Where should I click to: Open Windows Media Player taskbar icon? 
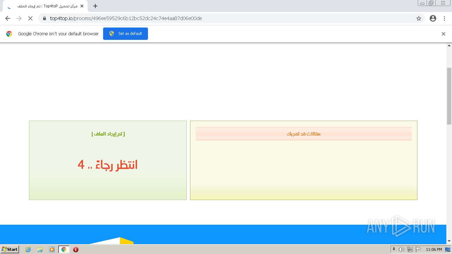pyautogui.click(x=52, y=249)
